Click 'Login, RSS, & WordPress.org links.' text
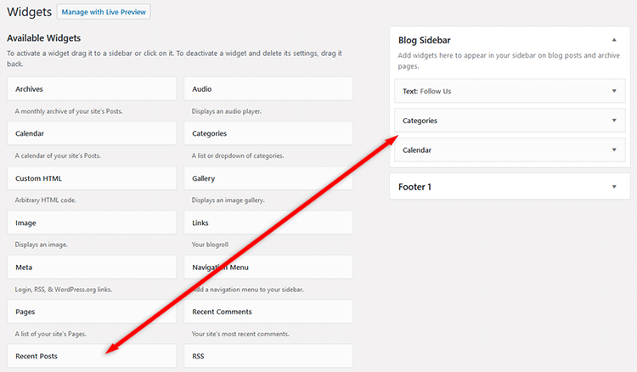Image resolution: width=637 pixels, height=372 pixels. point(64,289)
